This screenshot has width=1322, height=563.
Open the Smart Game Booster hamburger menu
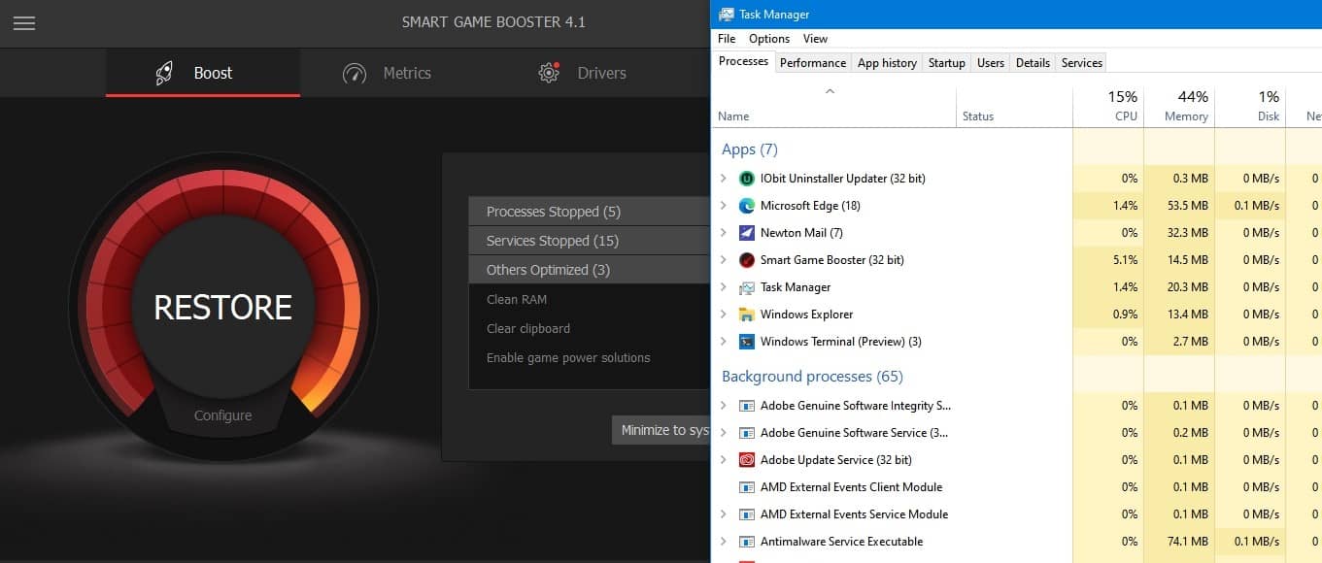tap(24, 23)
